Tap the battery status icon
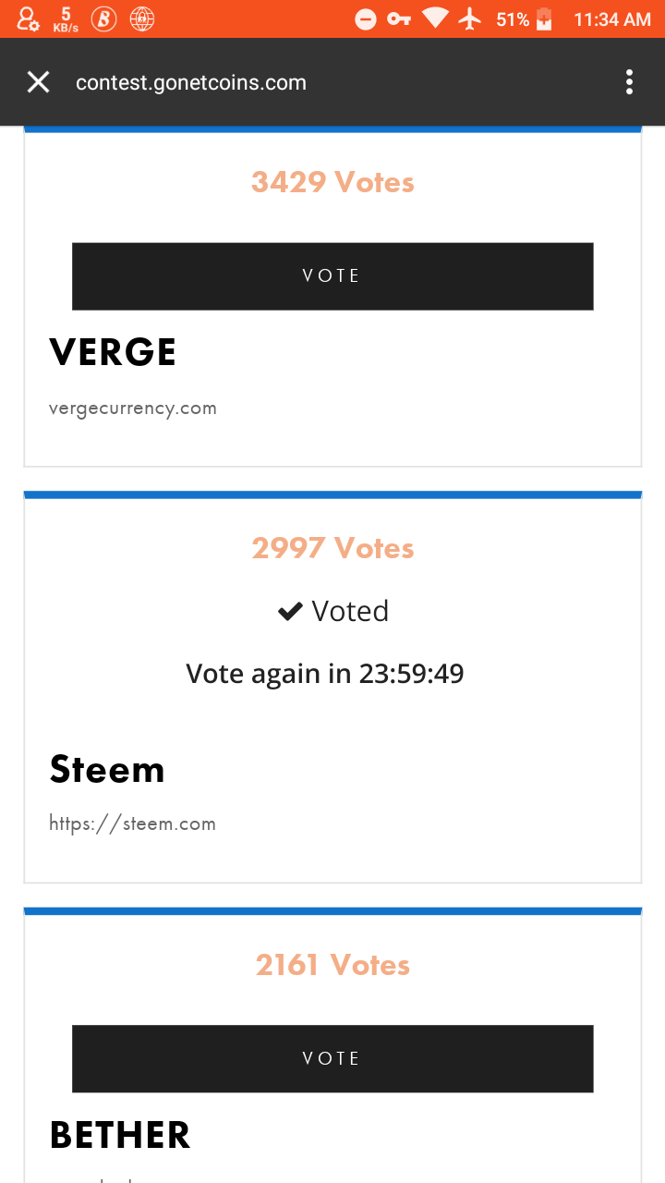This screenshot has height=1183, width=665. 544,18
